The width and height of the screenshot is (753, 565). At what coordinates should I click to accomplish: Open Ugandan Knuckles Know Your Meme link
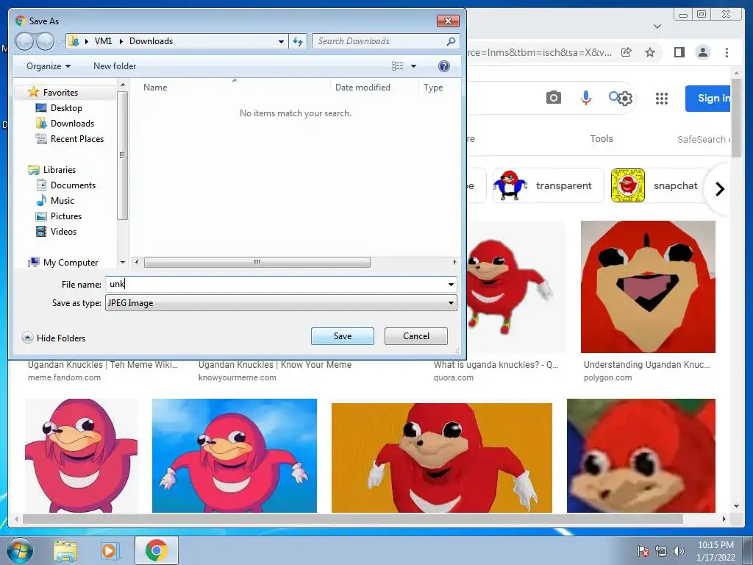coord(275,365)
